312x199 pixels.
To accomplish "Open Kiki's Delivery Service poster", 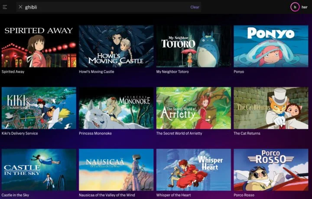I will pyautogui.click(x=39, y=108).
